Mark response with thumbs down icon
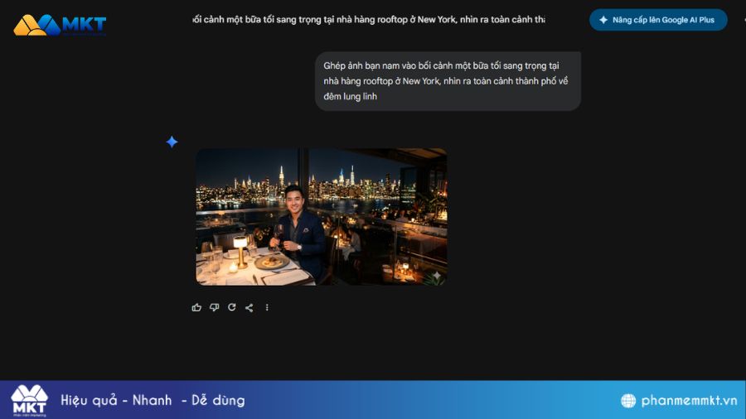This screenshot has width=746, height=419. coord(214,307)
